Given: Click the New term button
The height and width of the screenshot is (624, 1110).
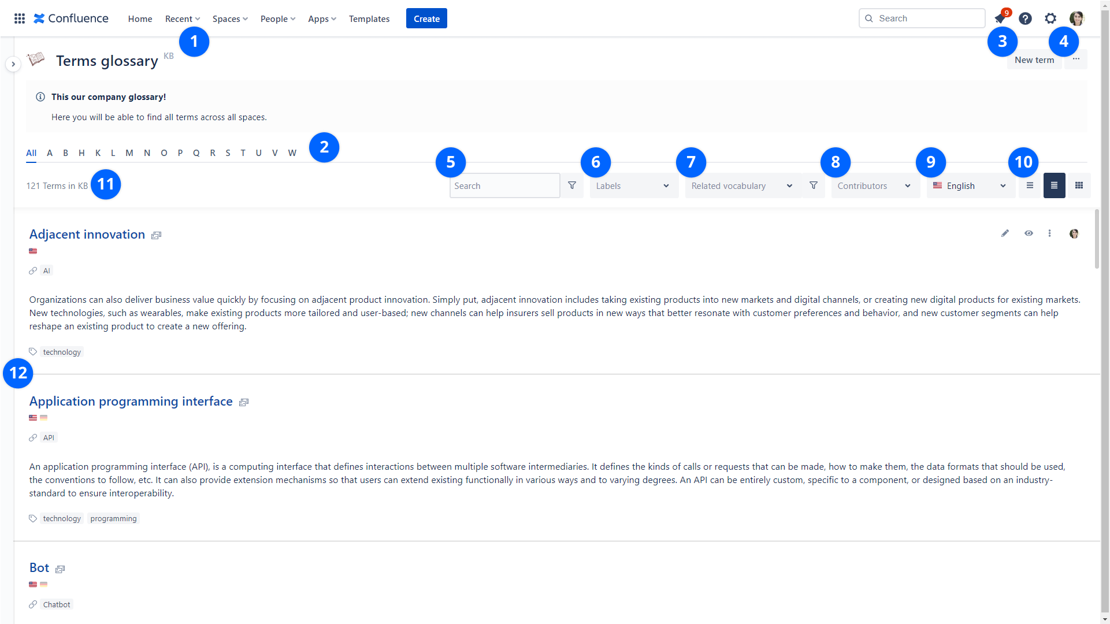Looking at the screenshot, I should pyautogui.click(x=1034, y=60).
